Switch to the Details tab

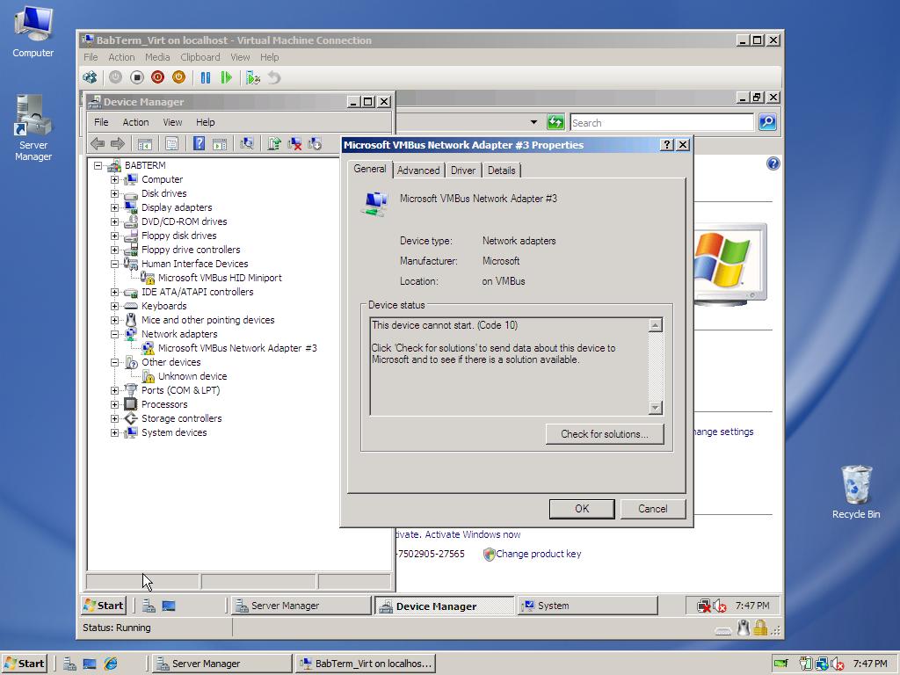coord(501,171)
